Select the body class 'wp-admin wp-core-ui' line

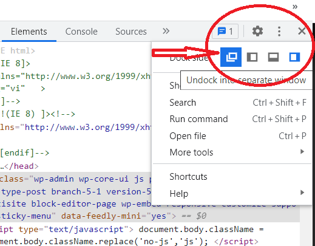coord(75,179)
